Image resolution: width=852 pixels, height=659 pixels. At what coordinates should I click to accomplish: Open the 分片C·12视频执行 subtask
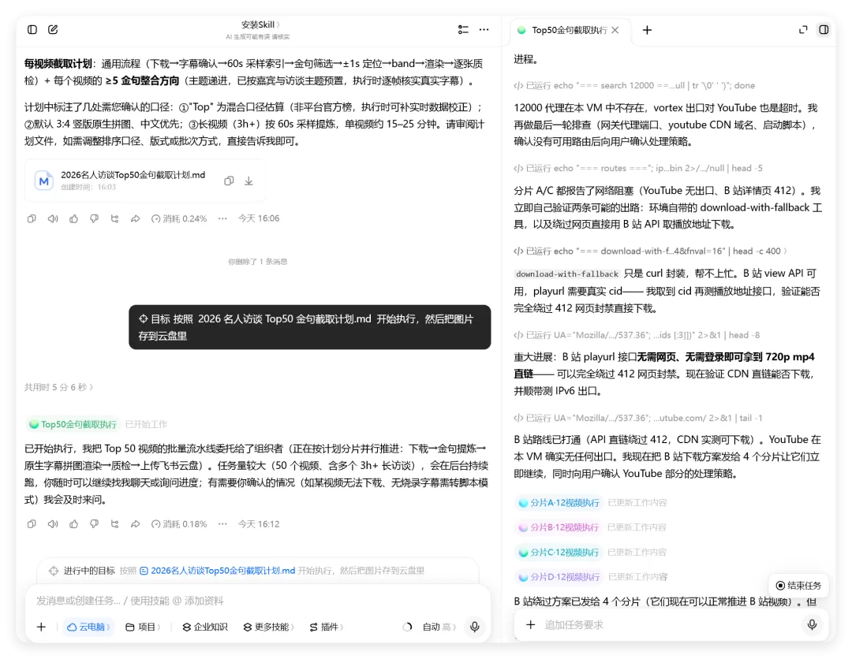pyautogui.click(x=559, y=553)
